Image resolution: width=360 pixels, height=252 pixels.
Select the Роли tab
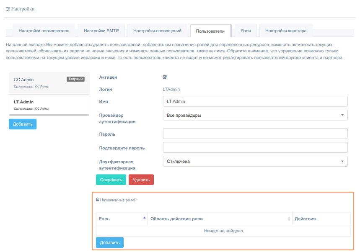click(x=246, y=31)
